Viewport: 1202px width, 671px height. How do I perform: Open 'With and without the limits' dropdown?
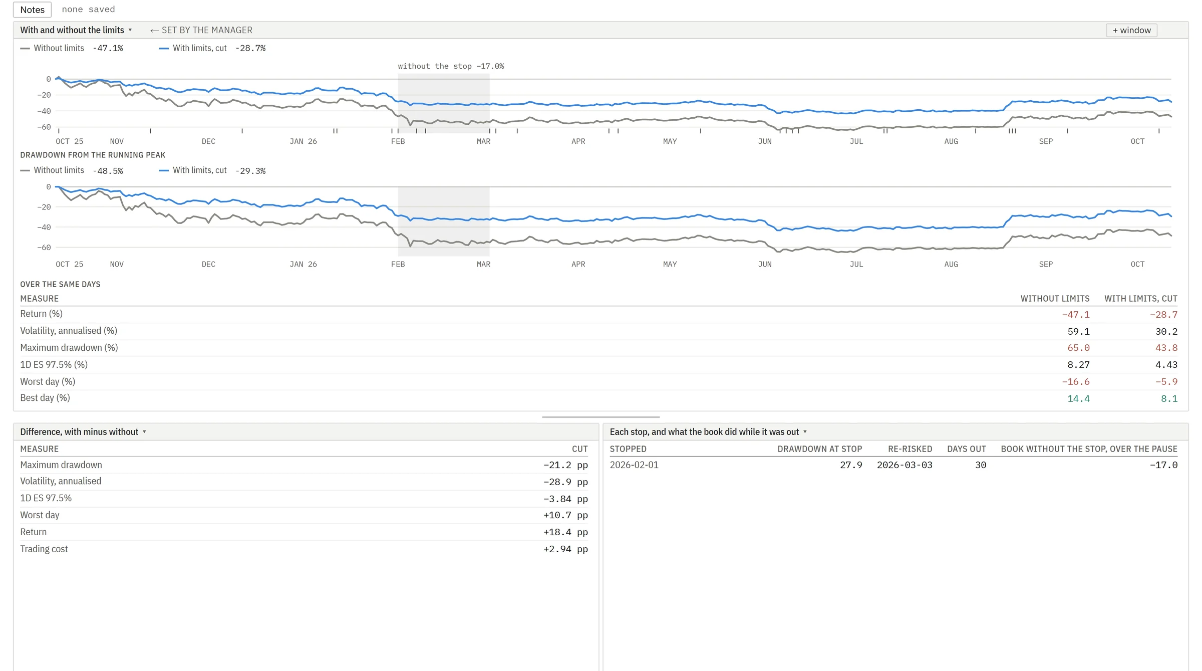(x=76, y=30)
